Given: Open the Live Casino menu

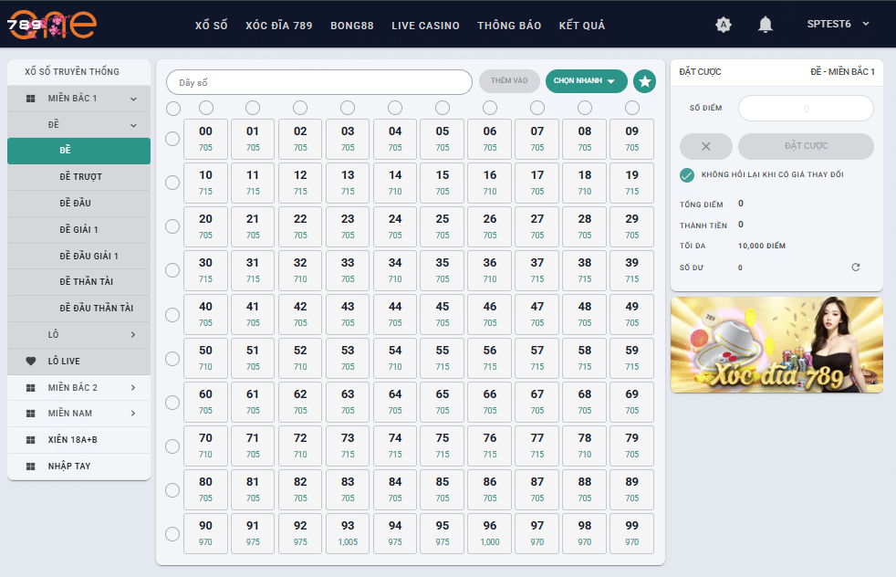Looking at the screenshot, I should tap(426, 26).
